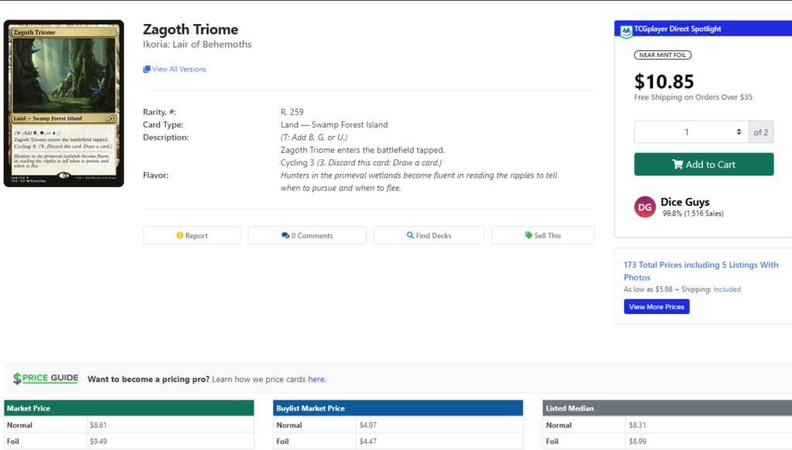Click the 'of 2' quantity available label

click(x=761, y=132)
